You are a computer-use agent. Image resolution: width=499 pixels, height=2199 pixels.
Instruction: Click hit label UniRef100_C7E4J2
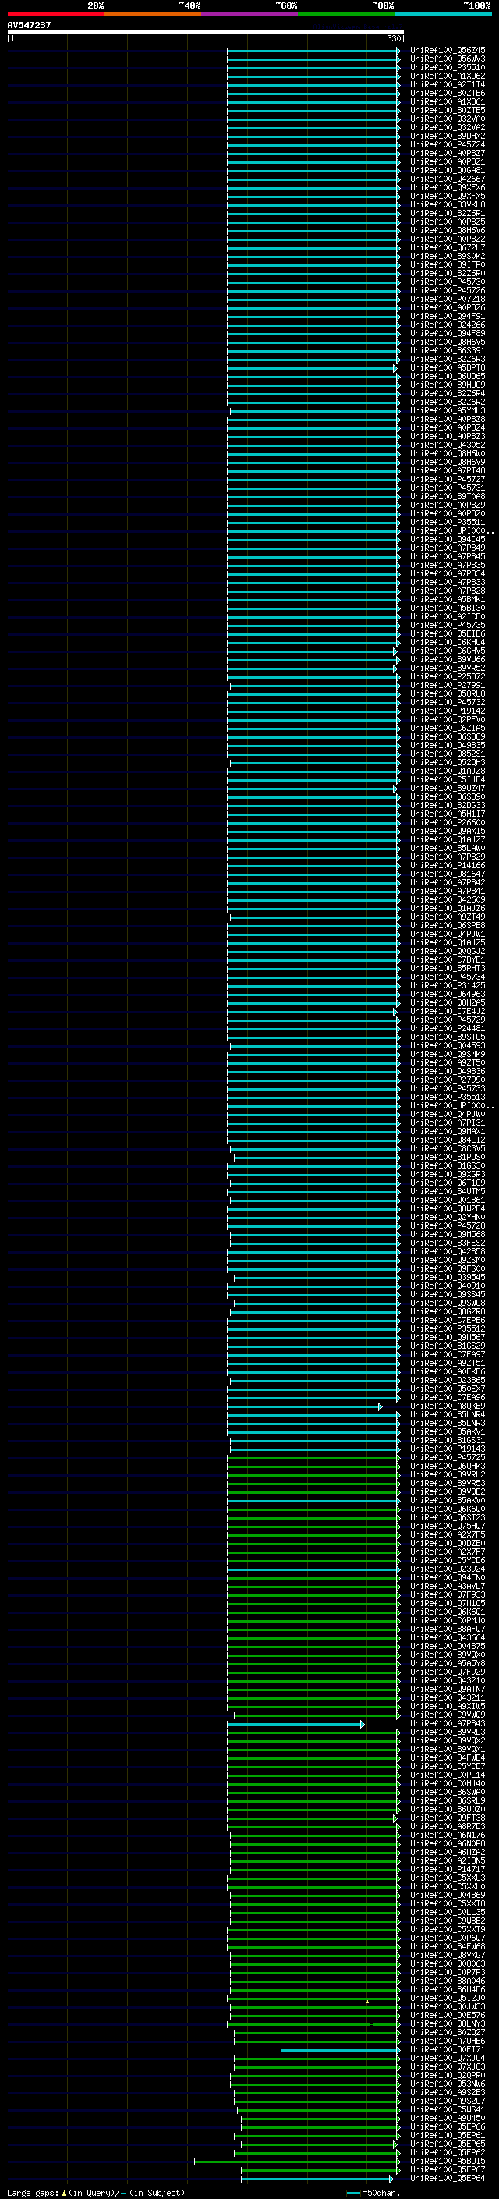point(447,1012)
